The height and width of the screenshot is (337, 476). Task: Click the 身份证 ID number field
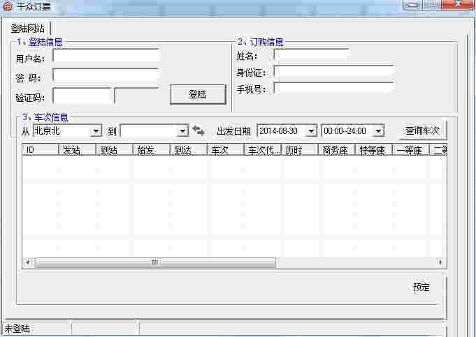pyautogui.click(x=333, y=72)
